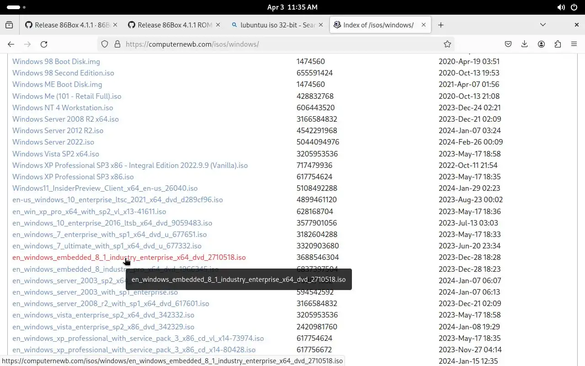The width and height of the screenshot is (585, 366).
Task: Open the Extensions puzzle icon
Action: click(x=558, y=44)
